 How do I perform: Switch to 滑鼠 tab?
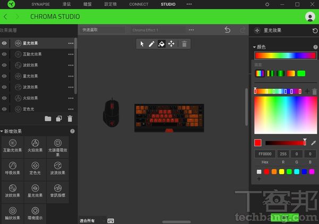(66, 4)
